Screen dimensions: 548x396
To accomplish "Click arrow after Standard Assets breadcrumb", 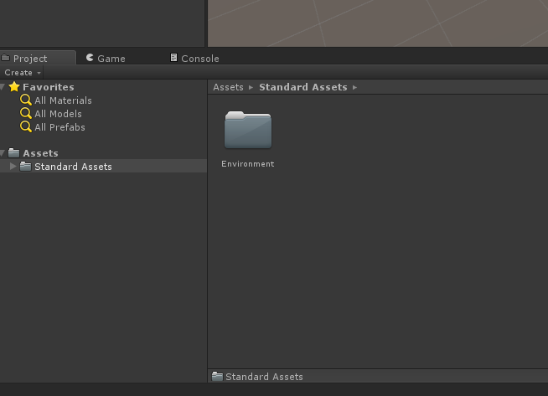I will point(354,87).
